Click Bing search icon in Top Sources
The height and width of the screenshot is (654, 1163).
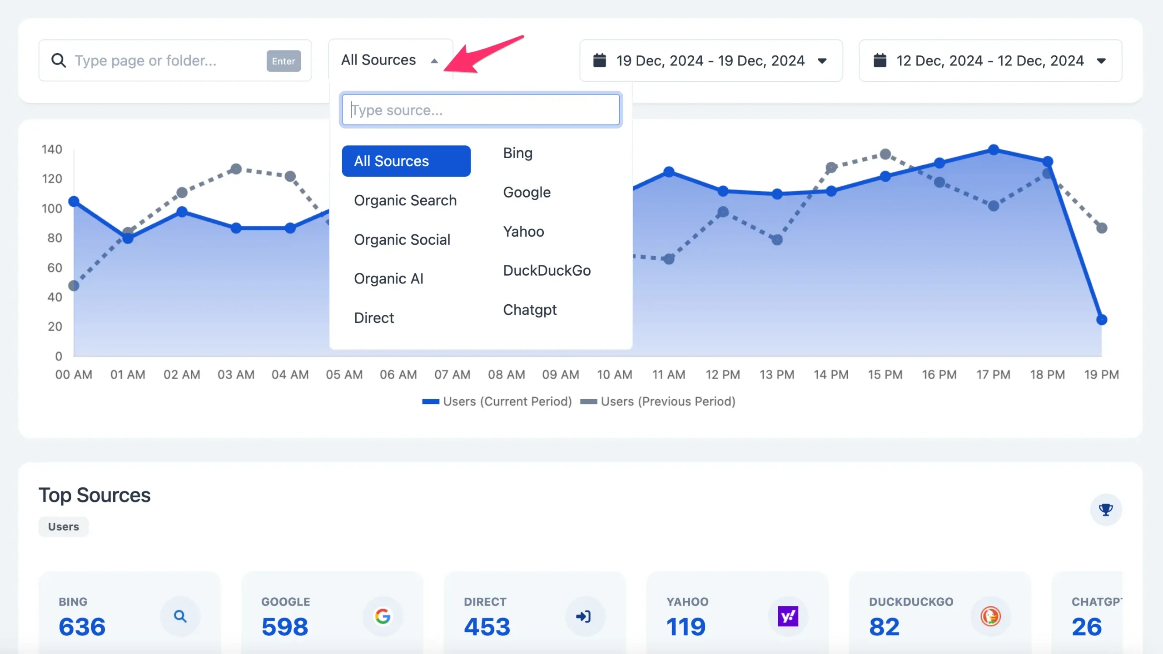180,616
